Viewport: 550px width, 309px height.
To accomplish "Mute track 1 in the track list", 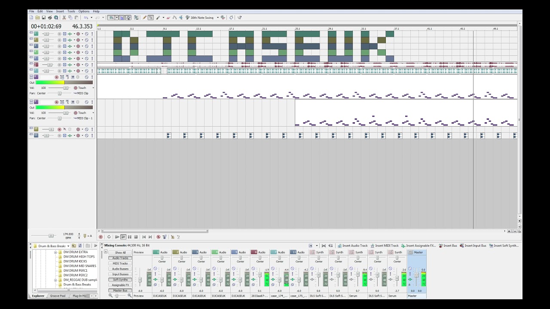I will pos(86,34).
